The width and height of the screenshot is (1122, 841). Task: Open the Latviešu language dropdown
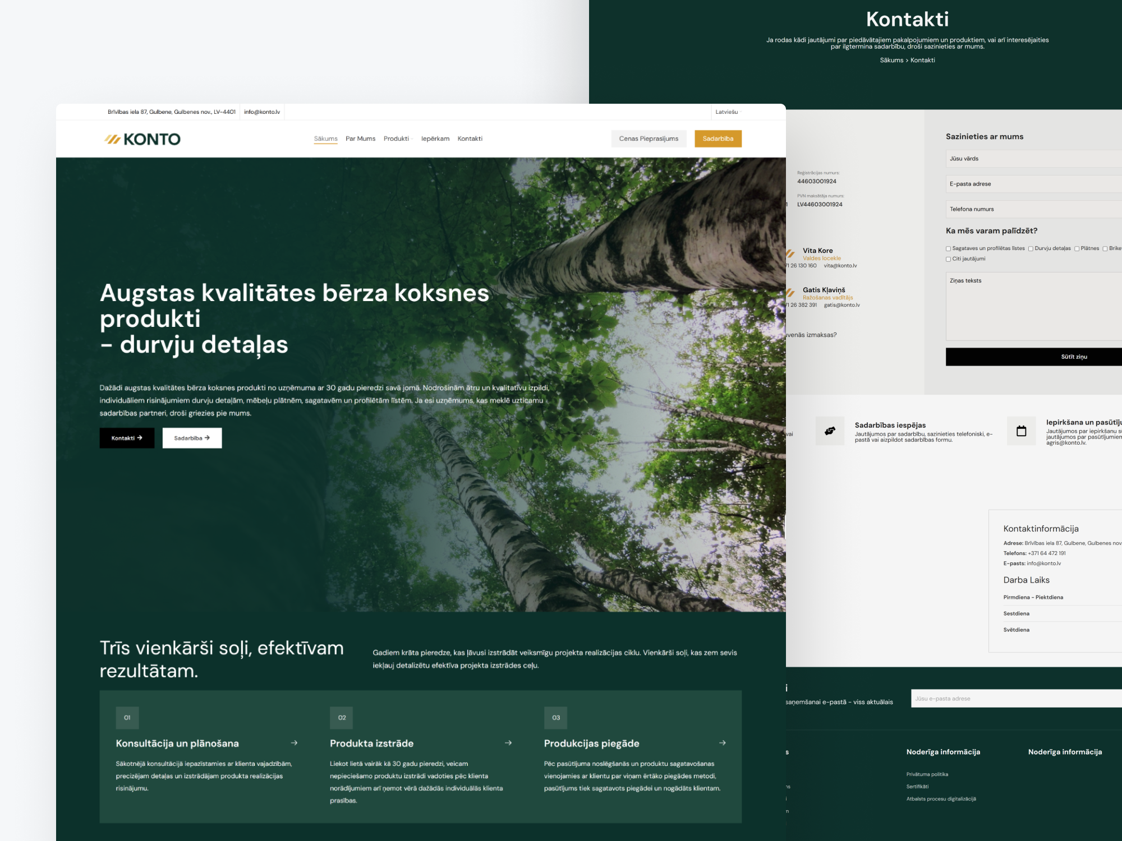(728, 112)
